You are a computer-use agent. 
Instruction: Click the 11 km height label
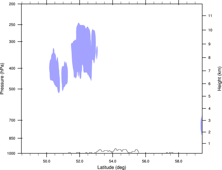(x=210, y=16)
